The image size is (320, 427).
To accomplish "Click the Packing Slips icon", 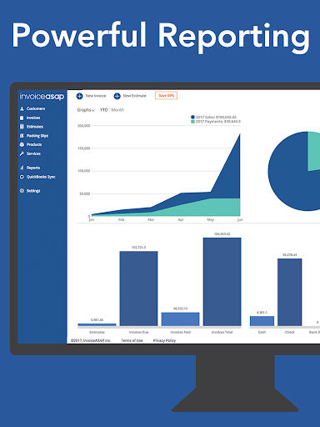I will point(22,136).
